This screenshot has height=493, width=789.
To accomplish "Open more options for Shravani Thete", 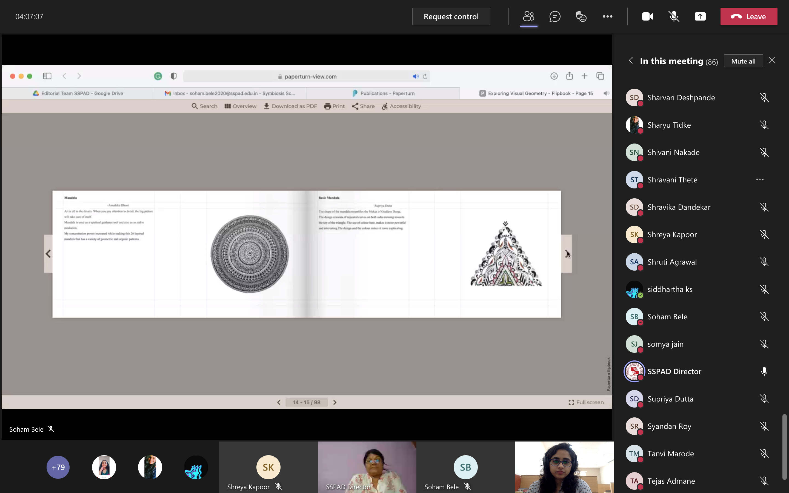I will pos(760,180).
